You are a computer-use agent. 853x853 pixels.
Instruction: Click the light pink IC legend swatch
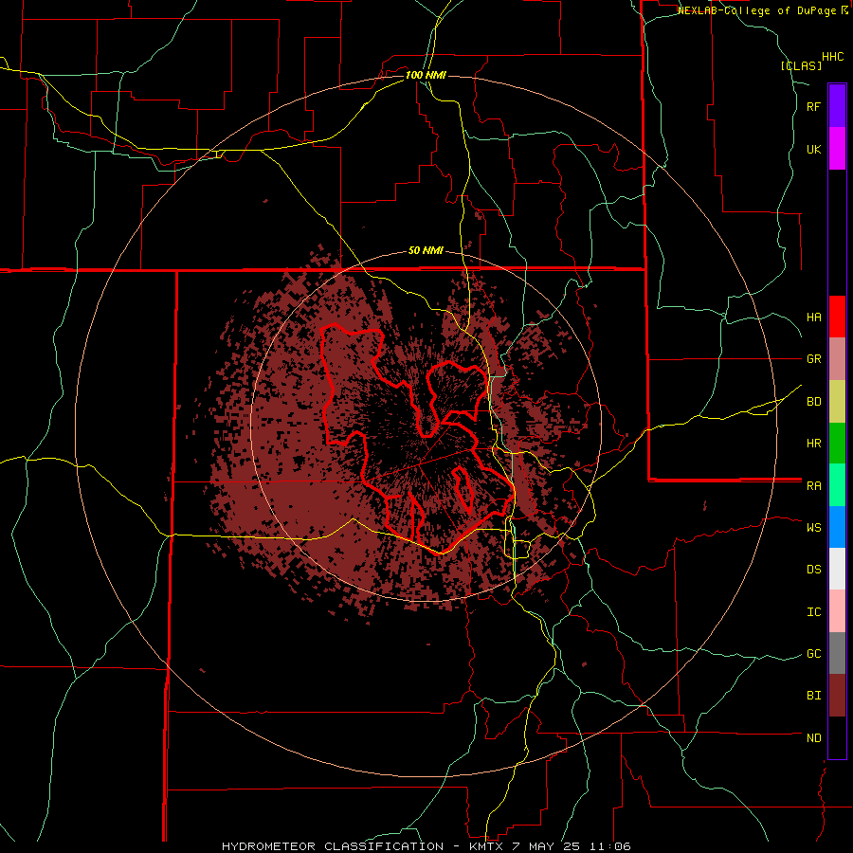coord(837,611)
